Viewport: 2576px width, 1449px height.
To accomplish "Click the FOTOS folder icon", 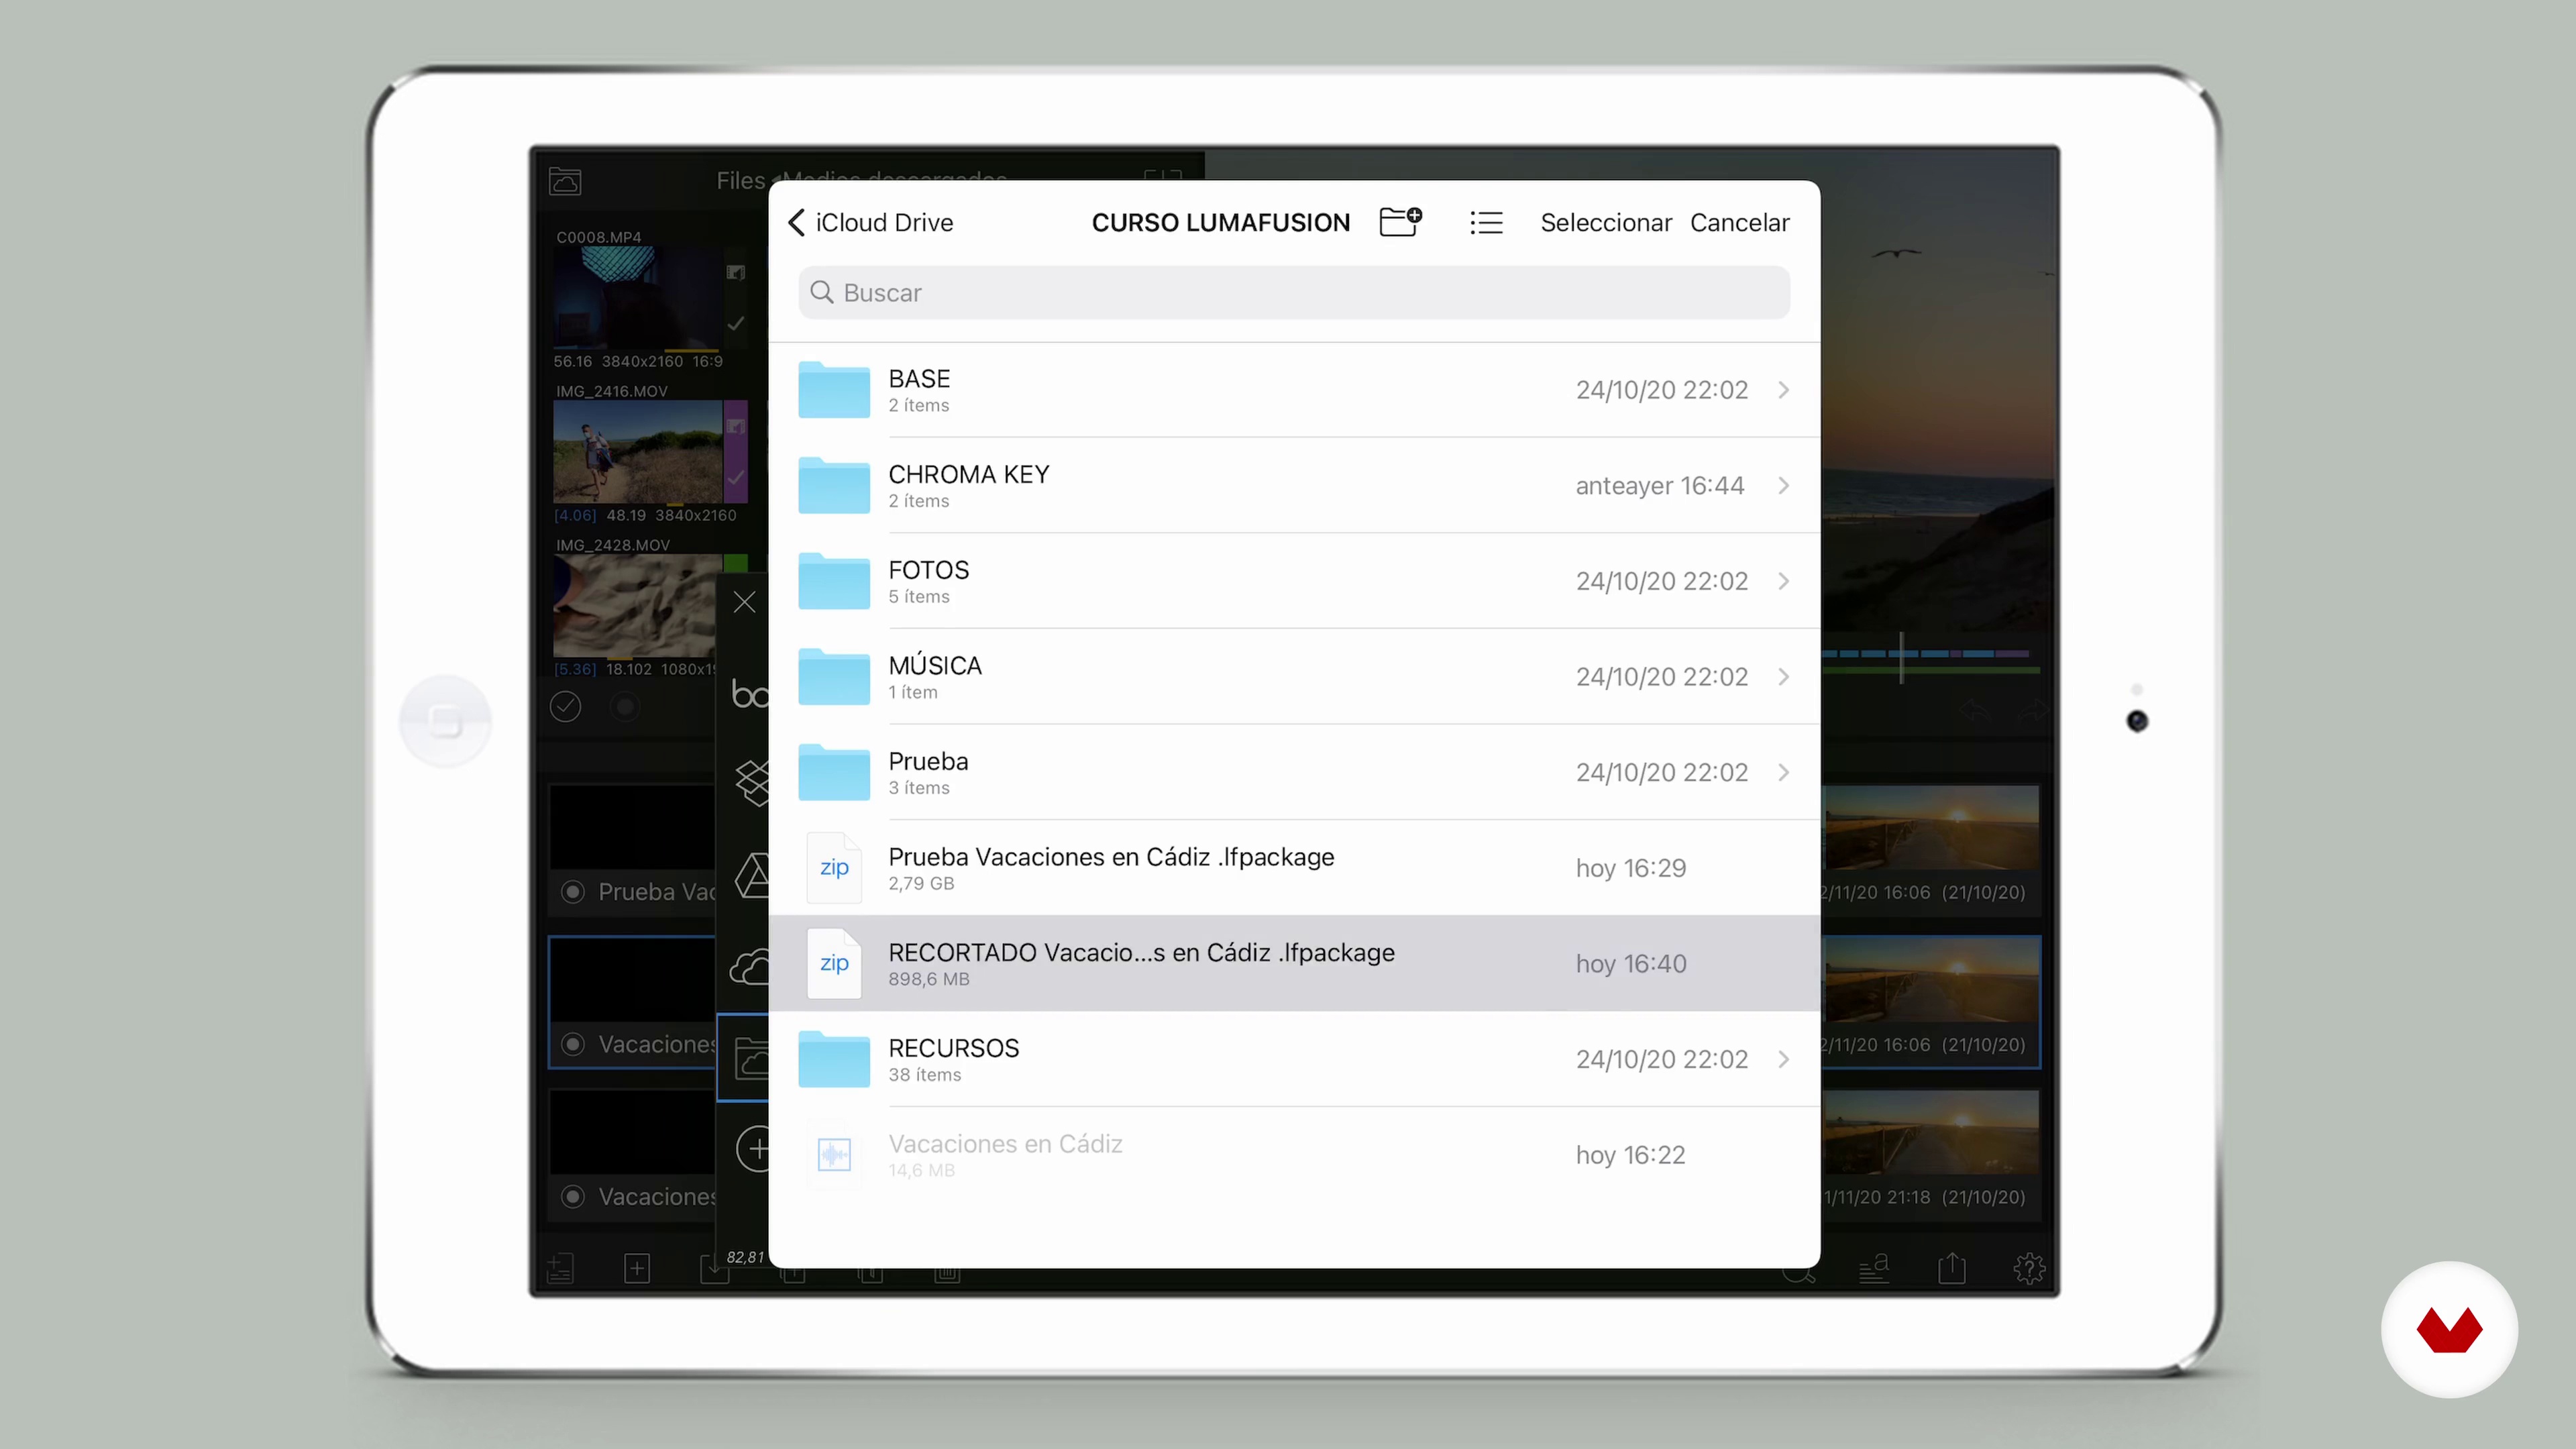I will [834, 581].
